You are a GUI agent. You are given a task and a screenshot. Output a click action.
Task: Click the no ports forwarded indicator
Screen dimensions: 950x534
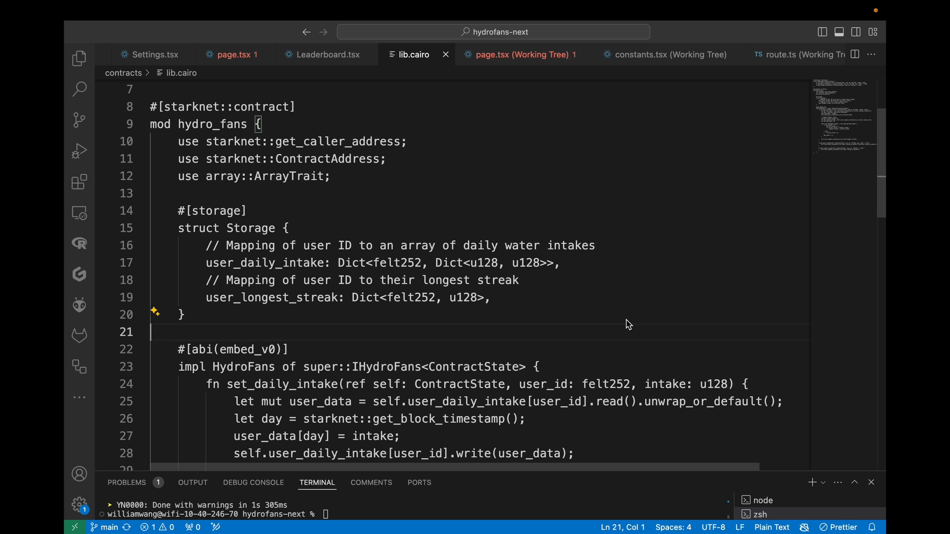(x=193, y=527)
